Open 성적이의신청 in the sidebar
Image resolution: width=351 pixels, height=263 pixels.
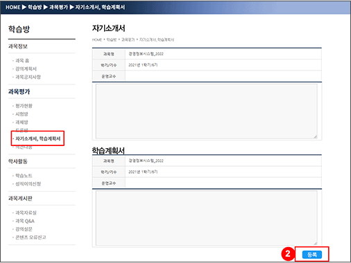pos(28,183)
